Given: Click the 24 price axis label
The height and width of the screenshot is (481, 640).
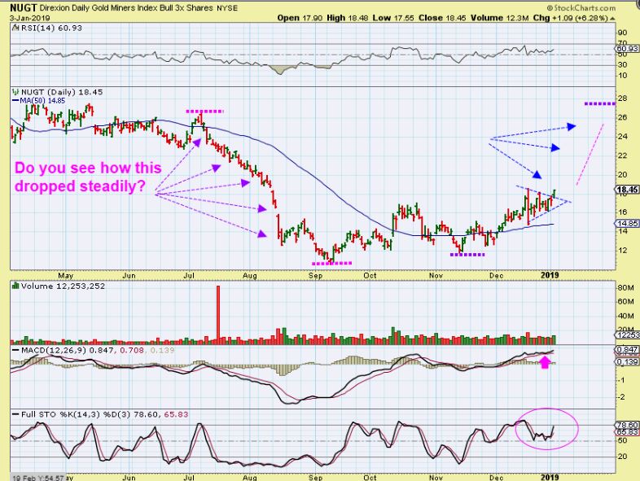Looking at the screenshot, I should coord(622,136).
